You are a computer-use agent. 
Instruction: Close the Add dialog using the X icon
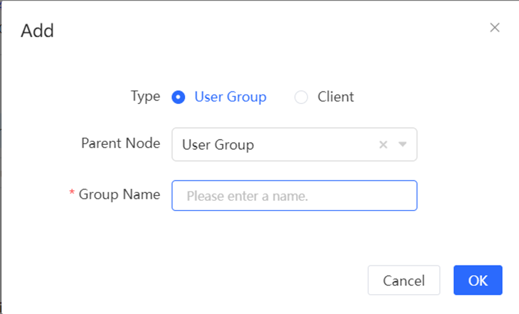pyautogui.click(x=494, y=28)
